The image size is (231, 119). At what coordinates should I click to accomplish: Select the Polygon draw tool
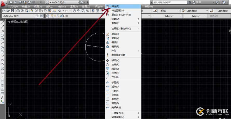point(2,35)
